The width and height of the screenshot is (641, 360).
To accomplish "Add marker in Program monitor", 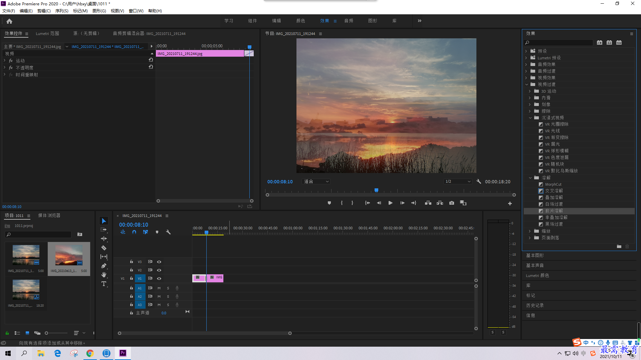I will coord(329,203).
